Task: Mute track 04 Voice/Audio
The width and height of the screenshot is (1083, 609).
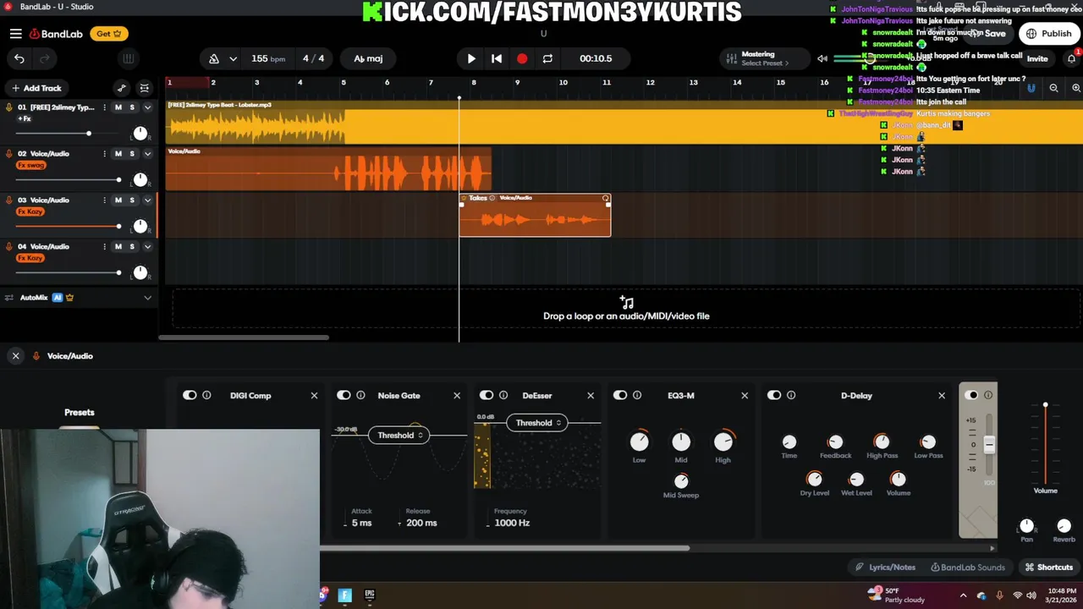Action: coord(118,247)
